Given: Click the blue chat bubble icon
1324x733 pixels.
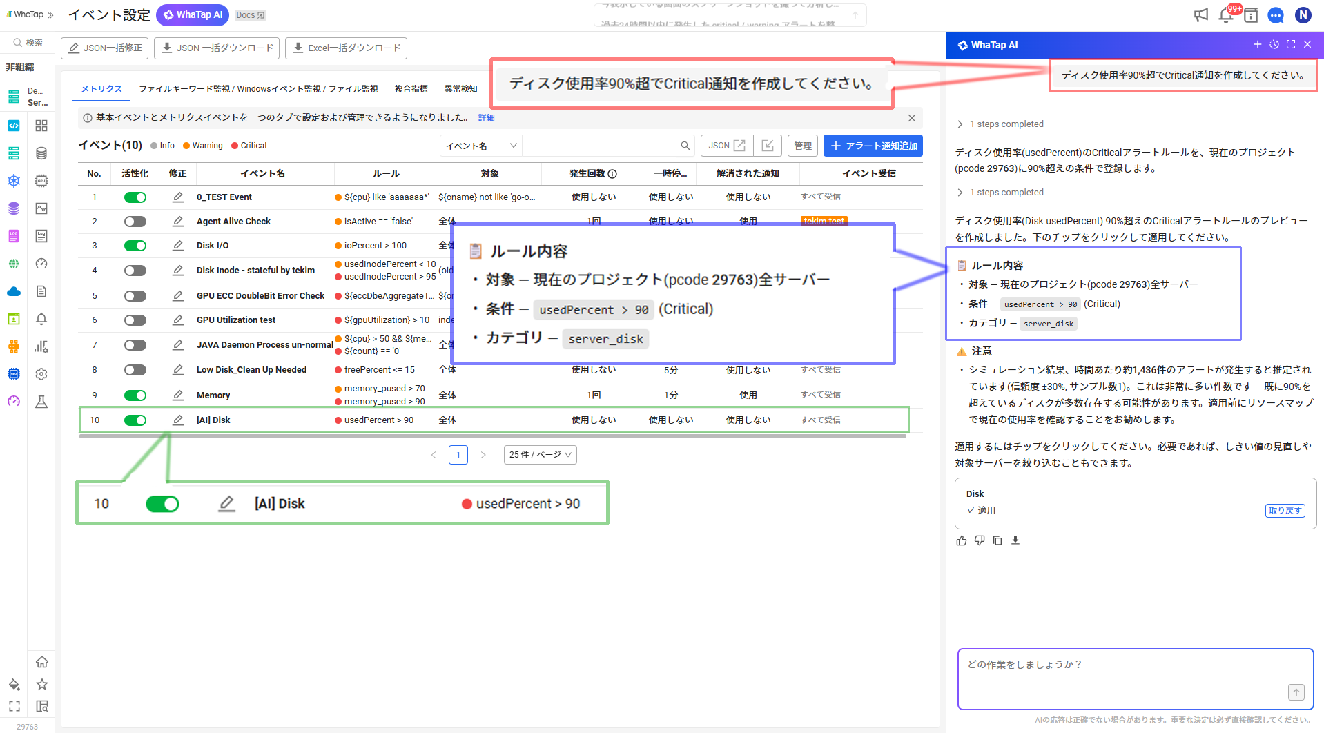Looking at the screenshot, I should pos(1276,15).
